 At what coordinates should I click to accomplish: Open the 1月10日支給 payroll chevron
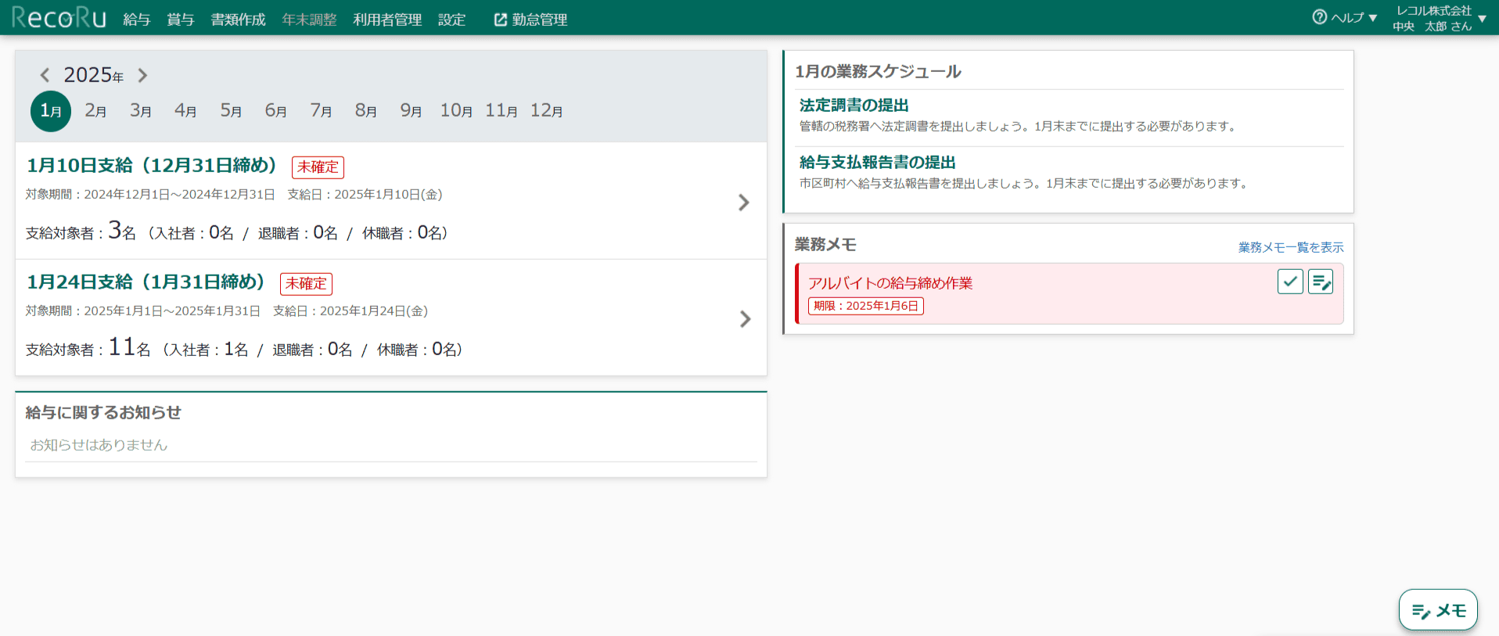click(x=743, y=203)
